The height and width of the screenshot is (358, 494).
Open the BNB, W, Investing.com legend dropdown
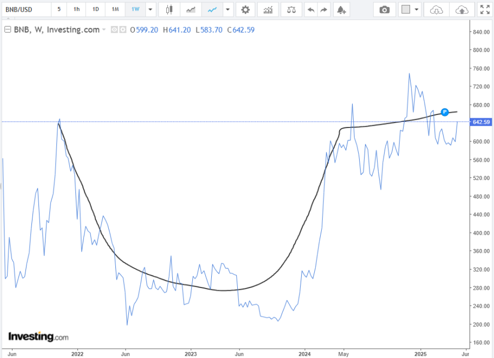(103, 30)
